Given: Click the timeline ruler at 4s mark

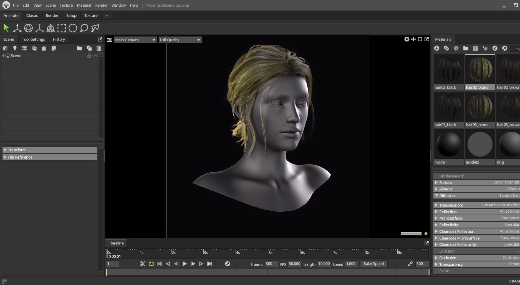Looking at the screenshot, I should point(236,252).
